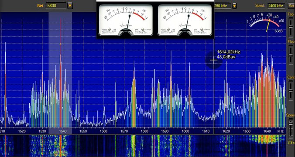The width and height of the screenshot is (295, 157).
Task: Click the 1620 label on frequency axis
Action: 226,131
